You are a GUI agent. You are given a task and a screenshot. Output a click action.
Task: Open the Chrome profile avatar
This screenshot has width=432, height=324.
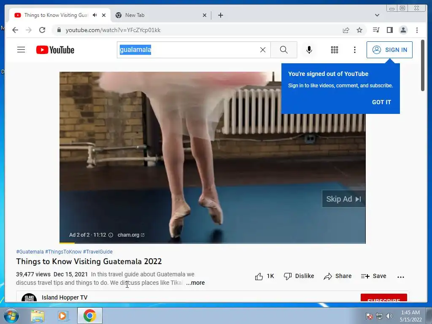click(x=403, y=30)
